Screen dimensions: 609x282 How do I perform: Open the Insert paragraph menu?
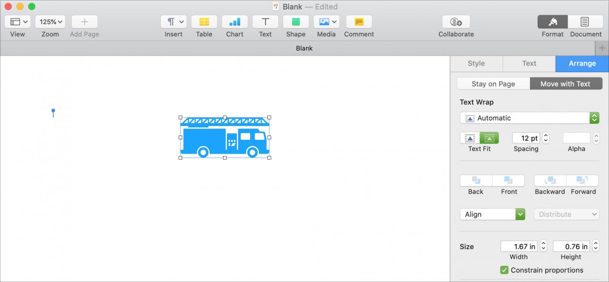coord(174,22)
